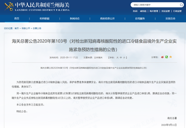Click the search magnifier icon

pyautogui.click(x=181, y=5)
